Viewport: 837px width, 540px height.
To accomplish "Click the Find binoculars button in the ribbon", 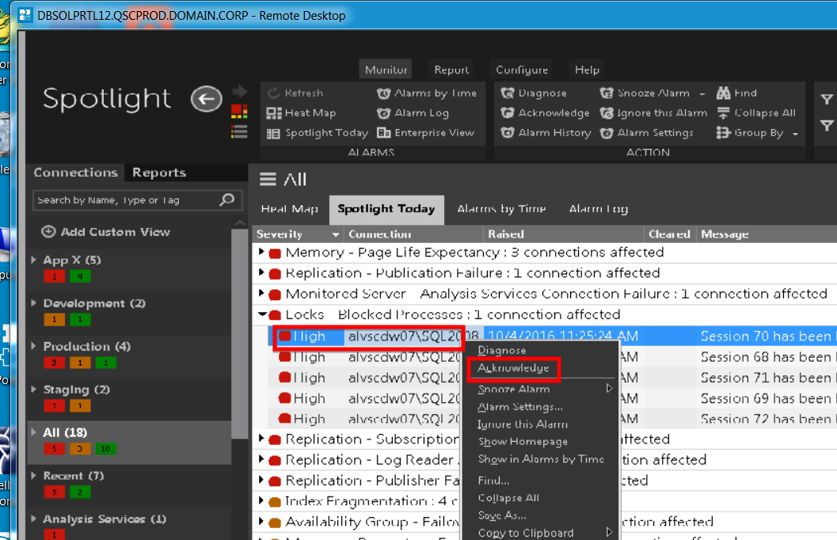I will [736, 93].
